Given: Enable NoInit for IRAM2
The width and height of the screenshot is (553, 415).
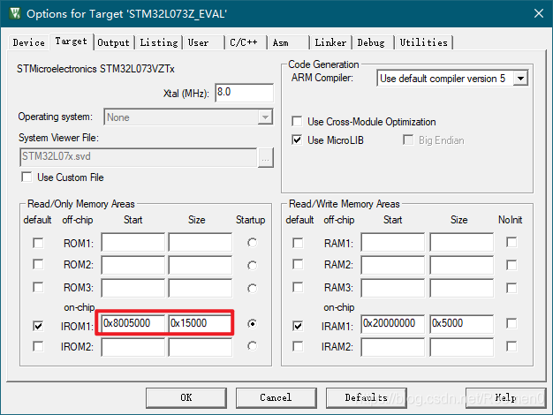Looking at the screenshot, I should click(511, 346).
